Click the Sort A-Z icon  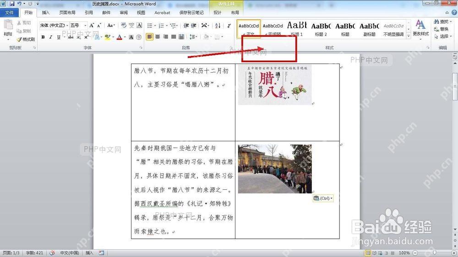click(218, 26)
